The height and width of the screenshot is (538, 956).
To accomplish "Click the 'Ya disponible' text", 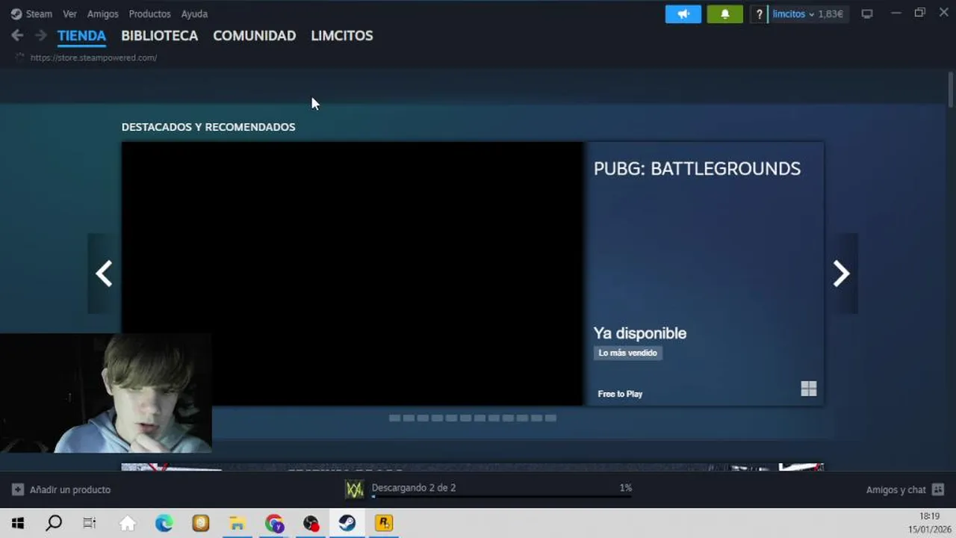I will click(640, 333).
